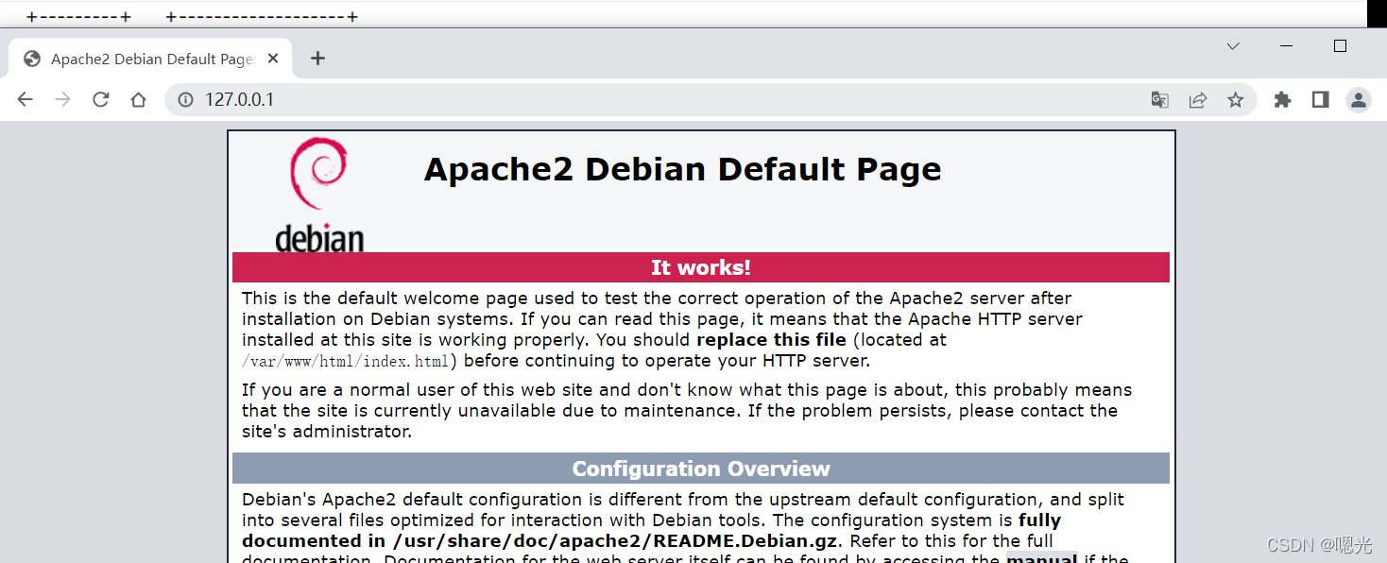
Task: Minimize the browser window
Action: coord(1286,45)
